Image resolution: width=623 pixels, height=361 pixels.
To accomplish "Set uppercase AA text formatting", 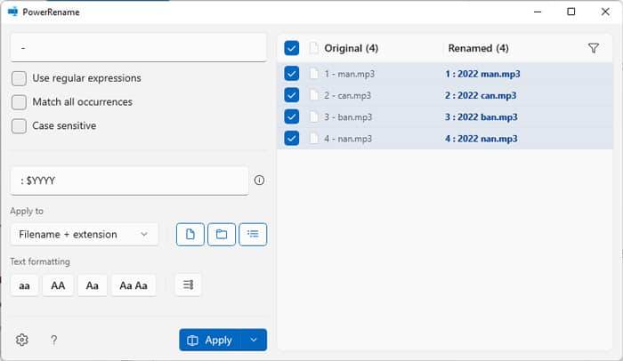I will pyautogui.click(x=58, y=285).
